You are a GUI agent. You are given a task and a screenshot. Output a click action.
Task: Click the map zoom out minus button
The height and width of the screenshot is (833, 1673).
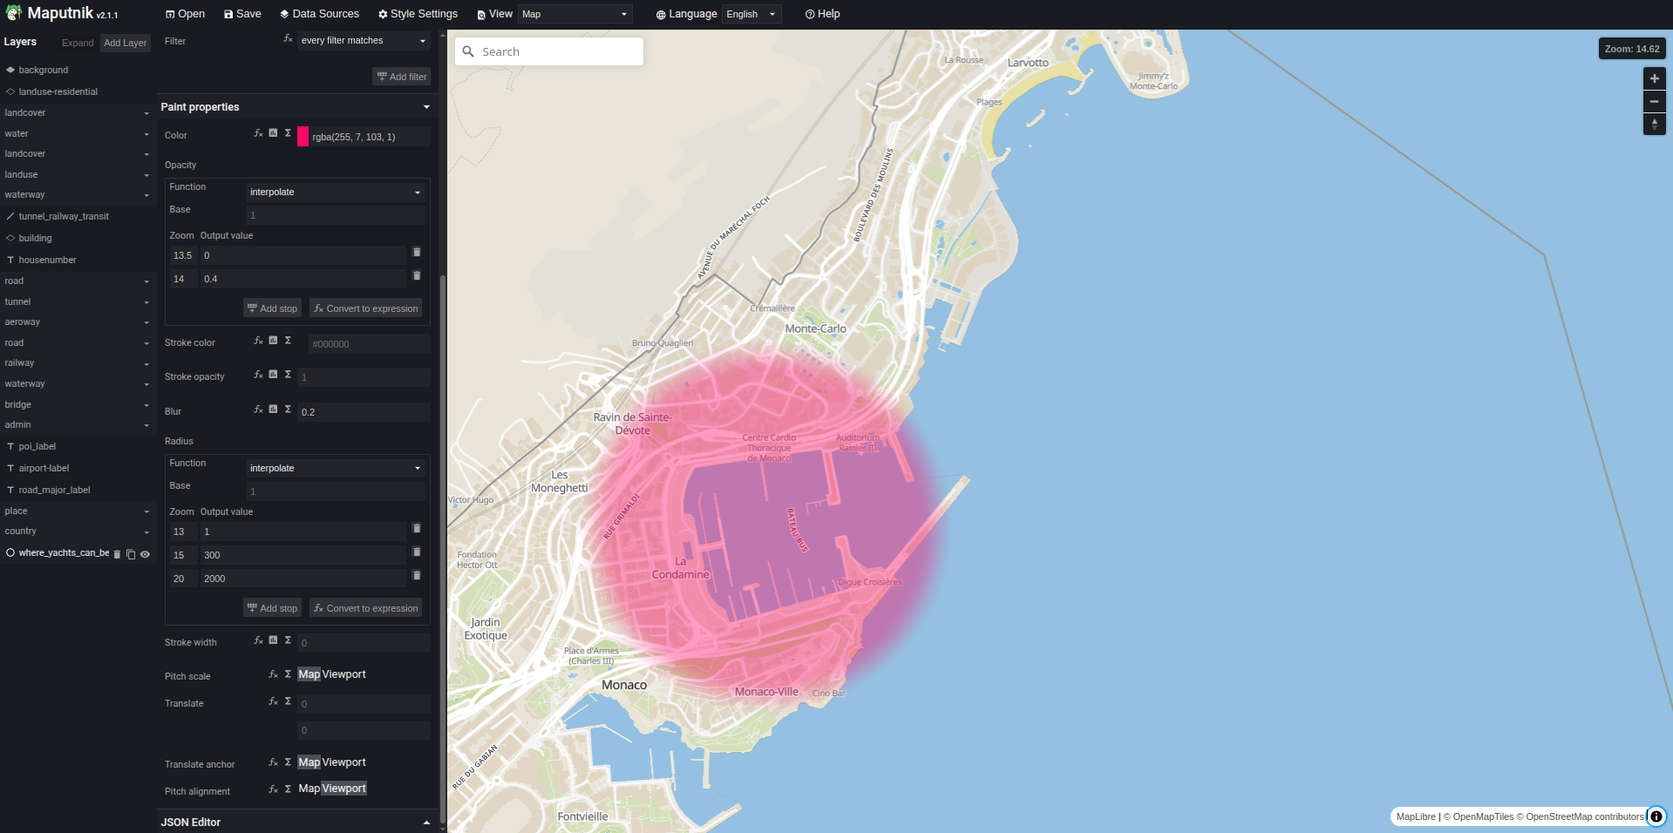(x=1654, y=102)
